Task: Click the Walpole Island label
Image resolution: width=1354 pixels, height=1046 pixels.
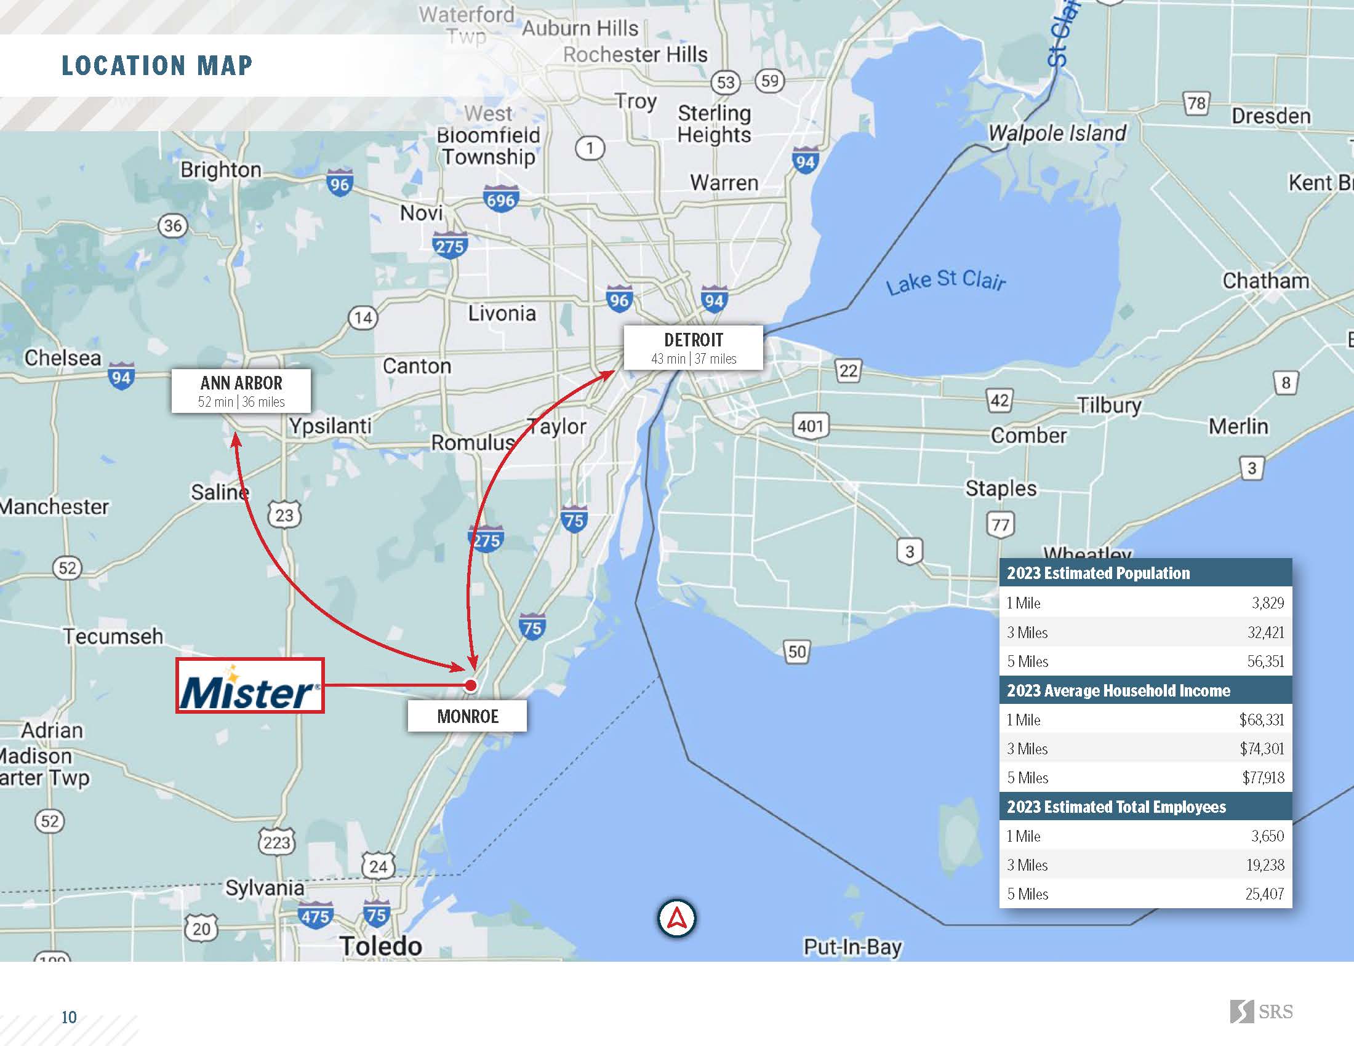Action: pyautogui.click(x=1057, y=133)
